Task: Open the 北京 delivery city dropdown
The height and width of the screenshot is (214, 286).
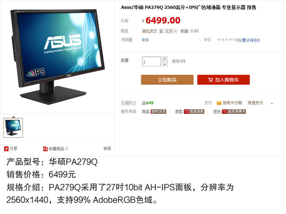Action: coord(170,31)
